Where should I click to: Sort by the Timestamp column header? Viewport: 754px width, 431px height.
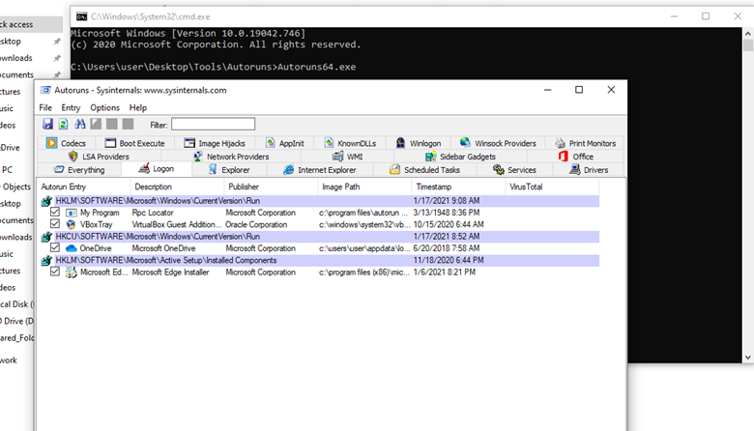[x=458, y=187]
